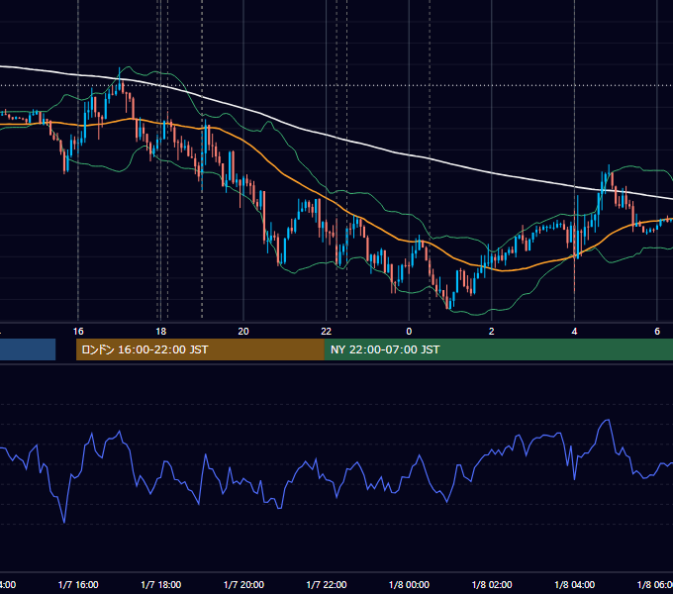Click the NY 22:00-07:00 JST session bar
This screenshot has height=594, width=673.
[498, 349]
